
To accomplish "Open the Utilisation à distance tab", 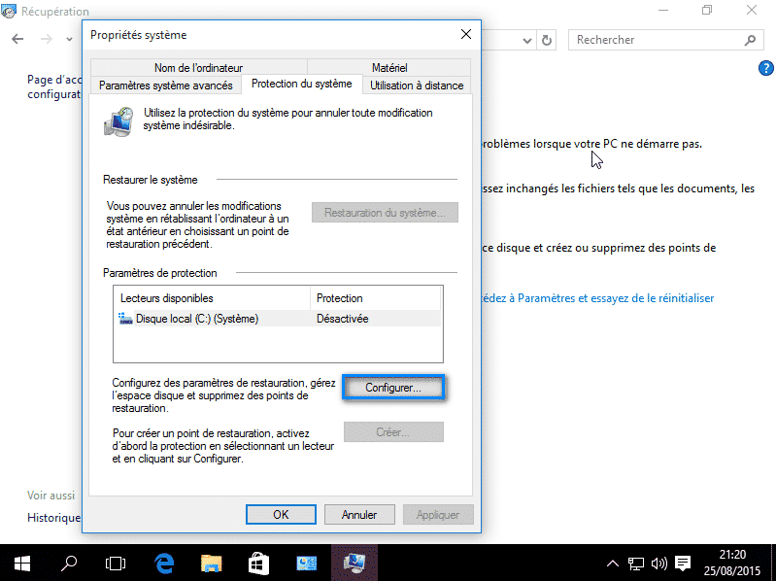I will 417,85.
